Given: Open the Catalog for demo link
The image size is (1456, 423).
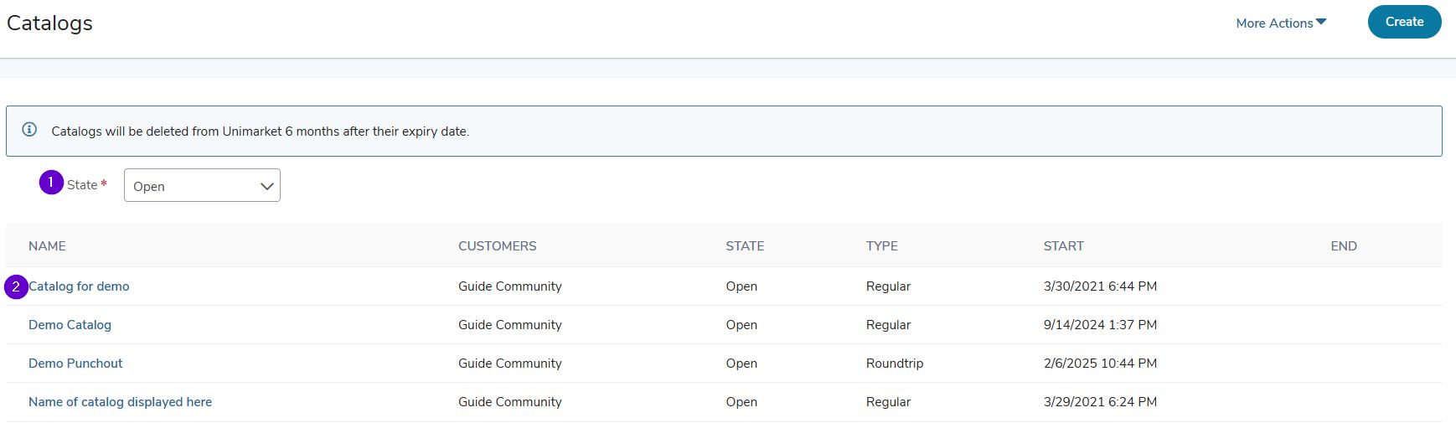Looking at the screenshot, I should 79,286.
